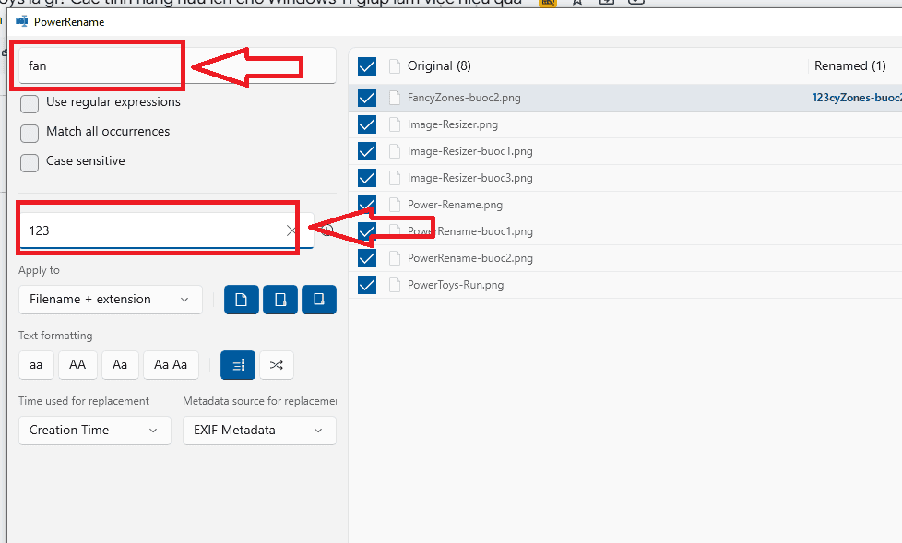This screenshot has width=902, height=543.
Task: Toggle the Case sensitive checkbox
Action: 30,162
